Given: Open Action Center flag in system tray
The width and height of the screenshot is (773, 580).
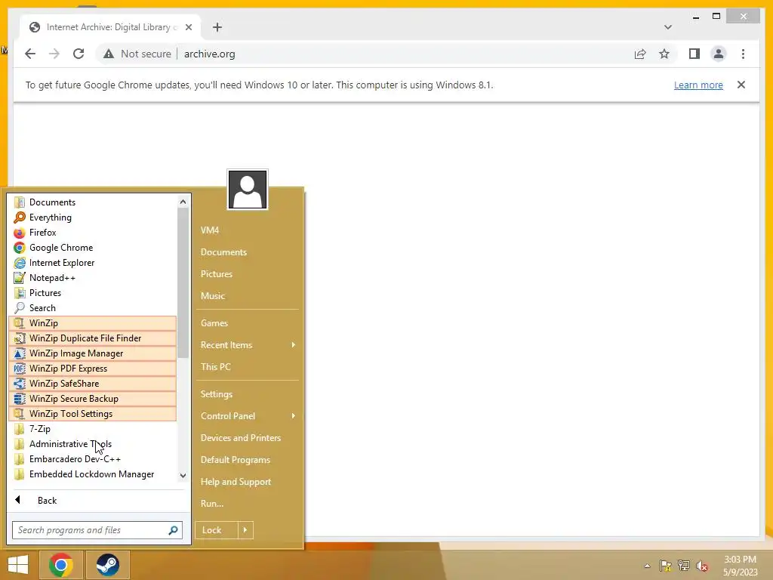Looking at the screenshot, I should point(666,566).
